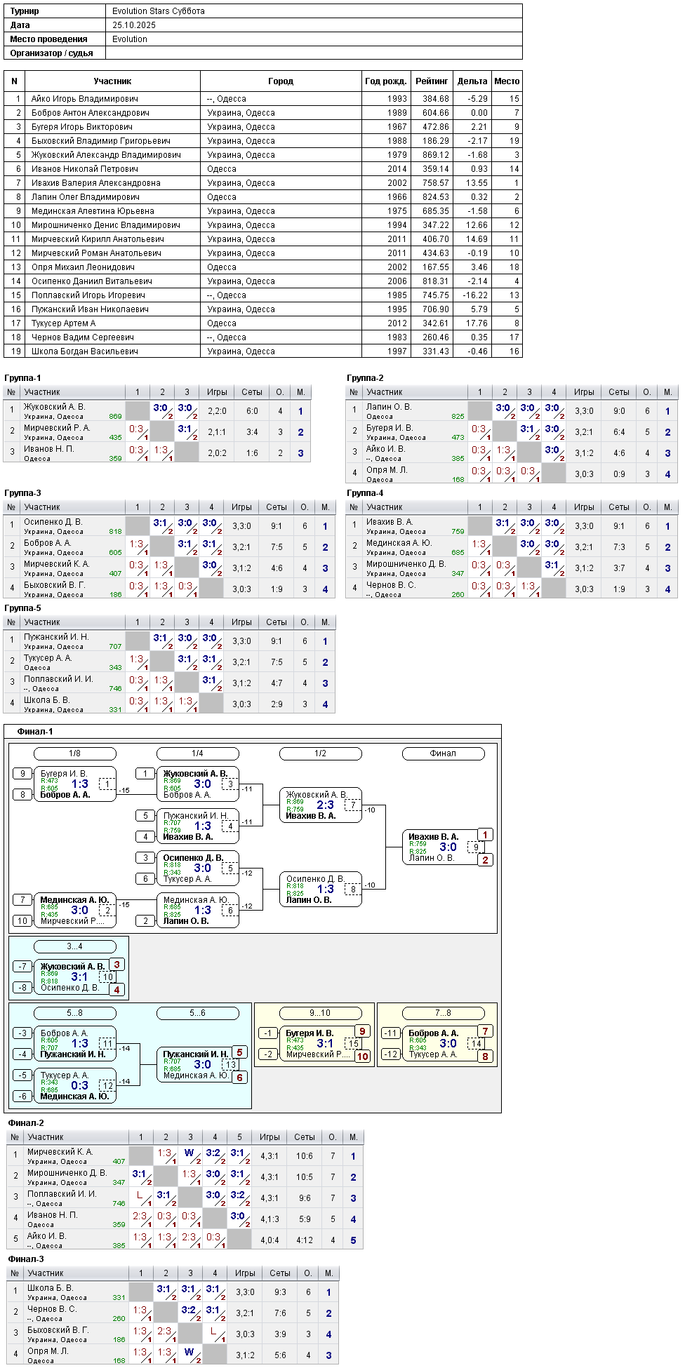The height and width of the screenshot is (1368, 685).
Task: Click city "--, Одесса" in Поплавский Игорь row
Action: [x=227, y=295]
